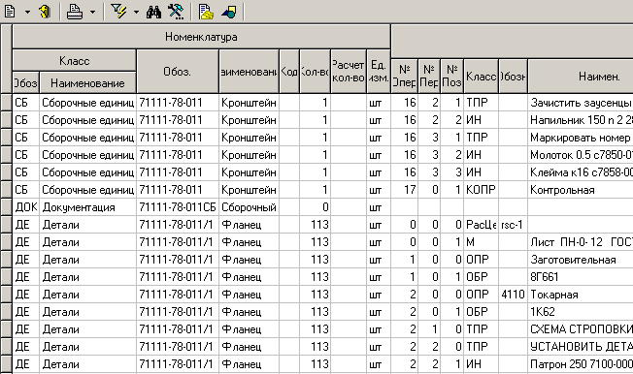Select the СХЕМА СТРОПОВКИ cell

[581, 329]
